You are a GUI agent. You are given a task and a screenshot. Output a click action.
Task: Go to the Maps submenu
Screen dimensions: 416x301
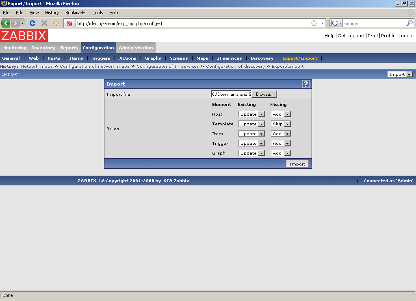point(202,58)
